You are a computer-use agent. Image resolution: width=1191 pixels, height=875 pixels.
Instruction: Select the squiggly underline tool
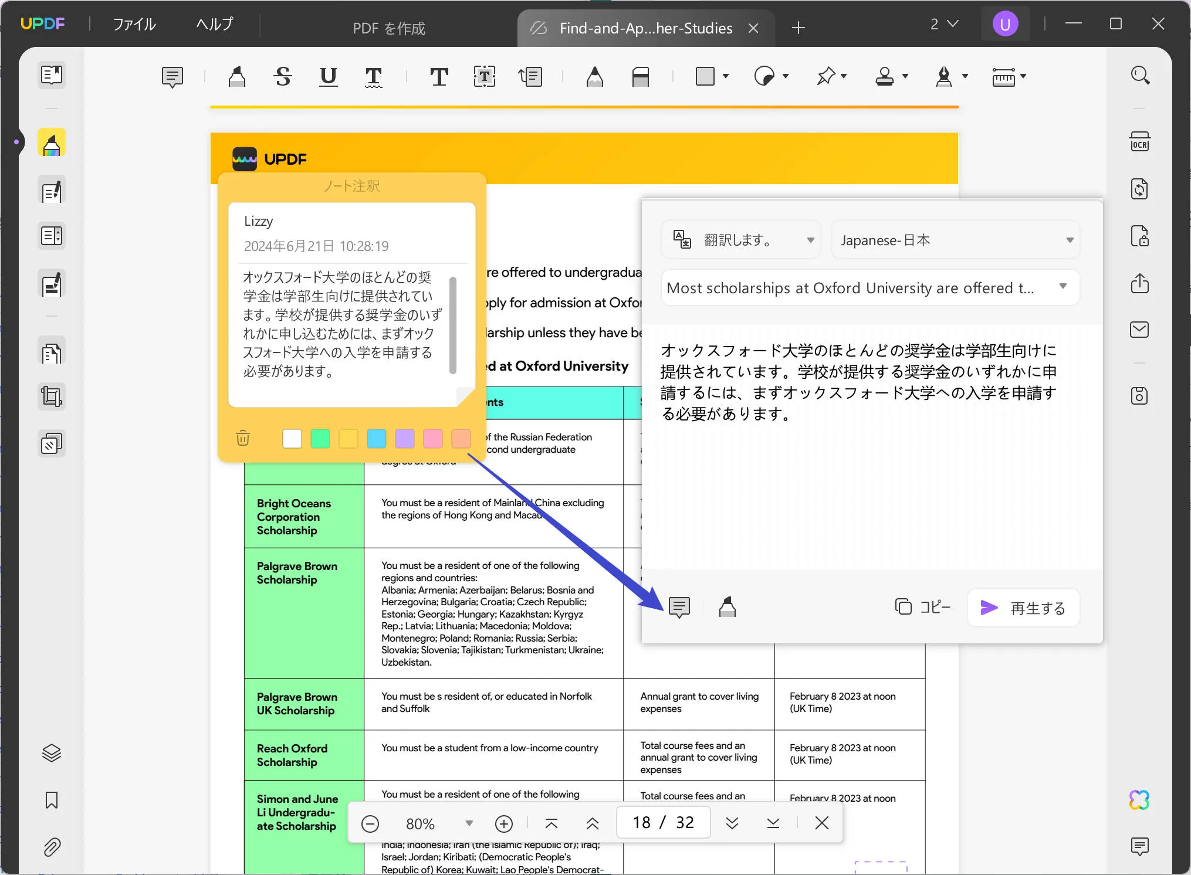374,77
